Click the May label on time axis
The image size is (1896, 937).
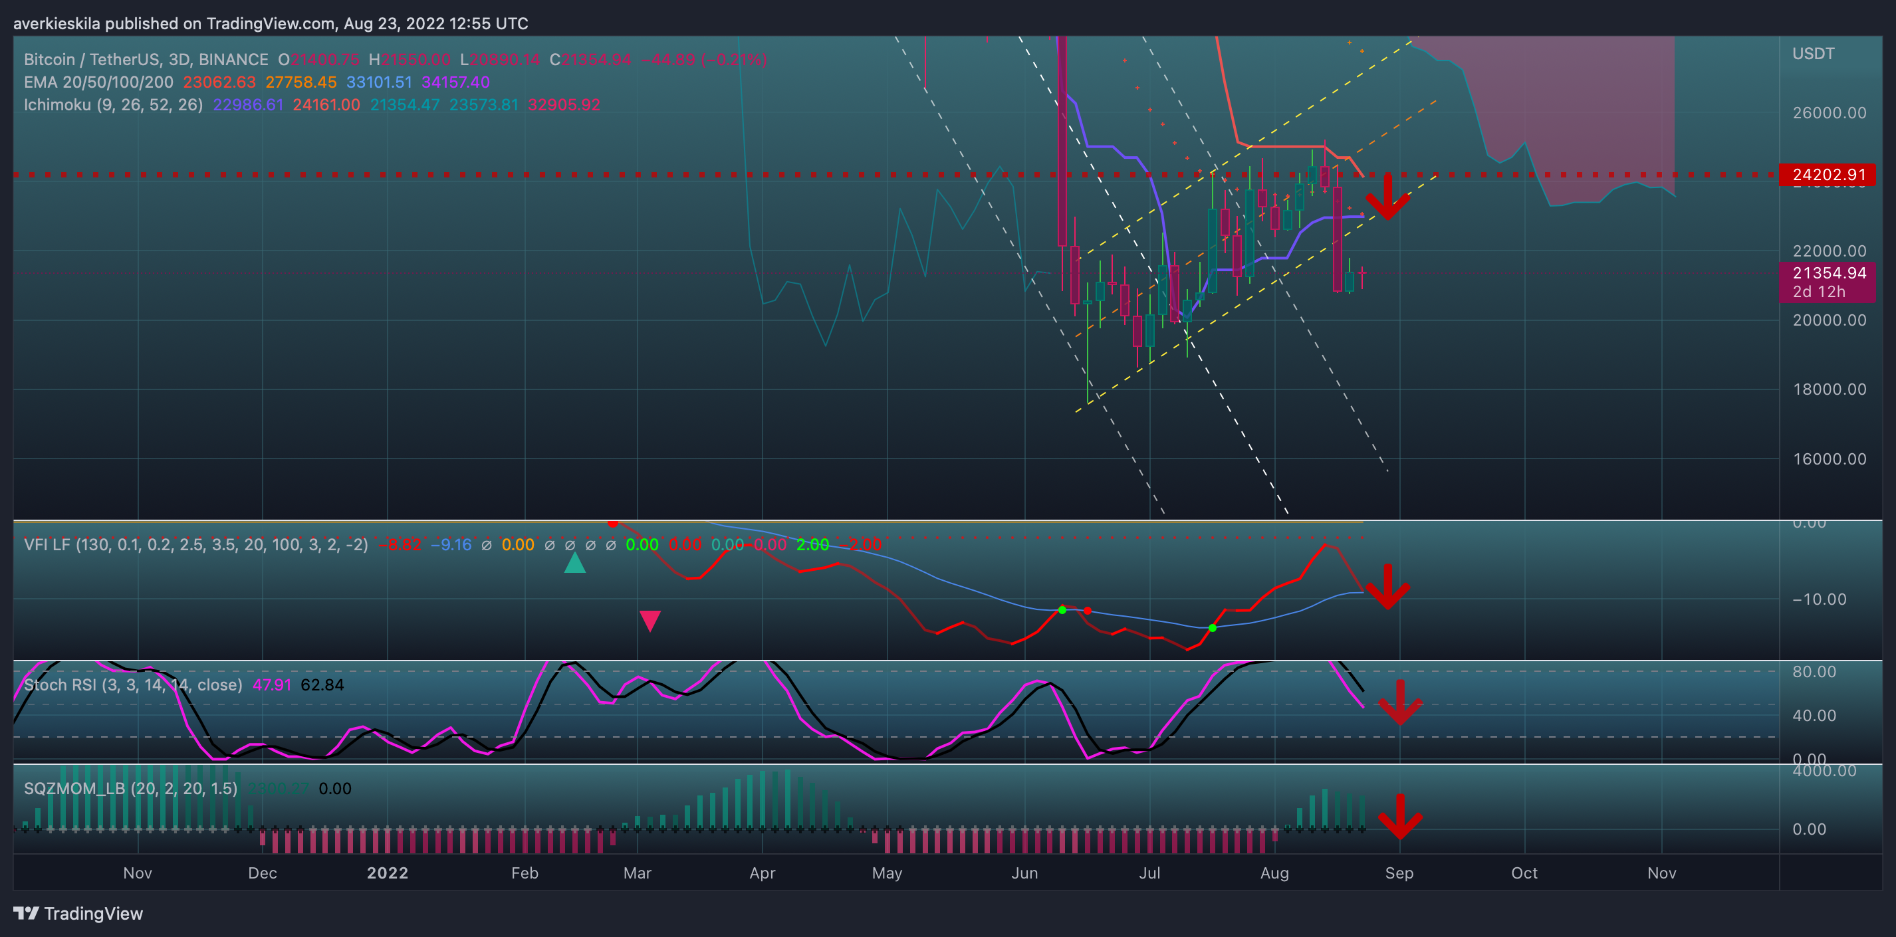pyautogui.click(x=887, y=873)
